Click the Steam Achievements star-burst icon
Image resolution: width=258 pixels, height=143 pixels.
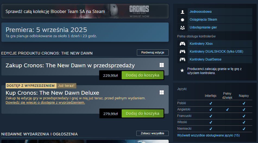(x=183, y=20)
